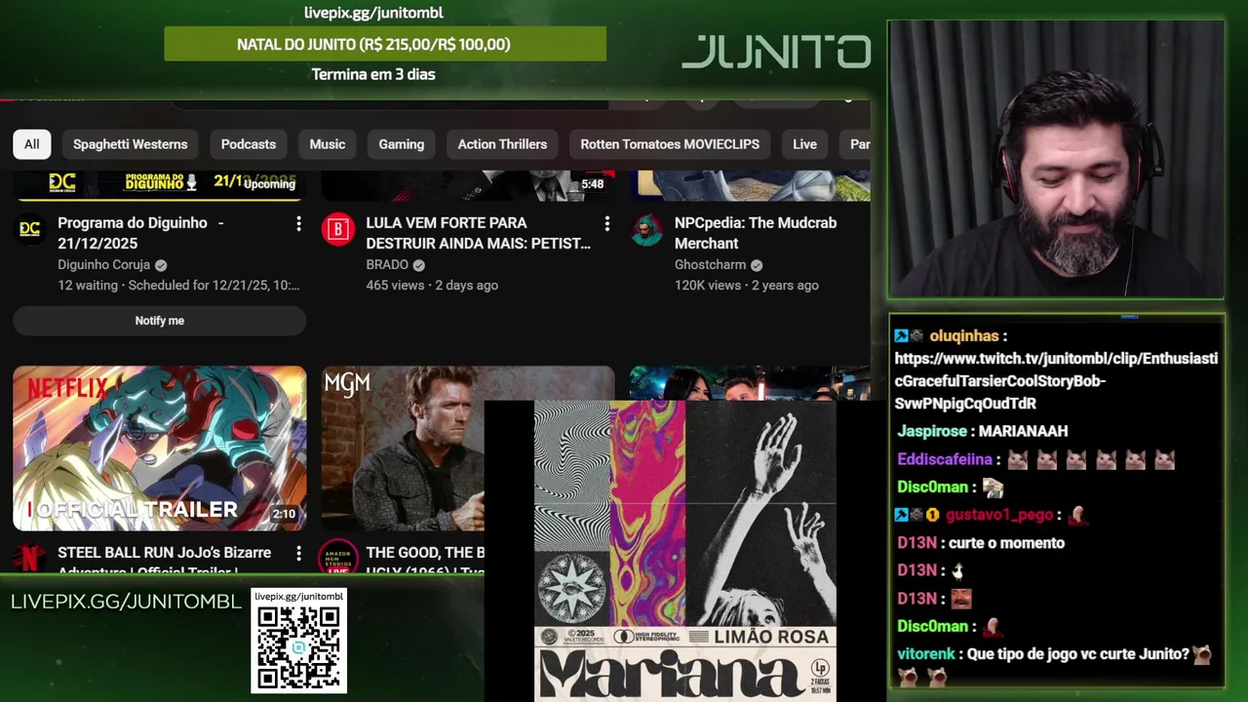
Task: Open options menu for Programa do Diguinho video
Action: pyautogui.click(x=298, y=224)
